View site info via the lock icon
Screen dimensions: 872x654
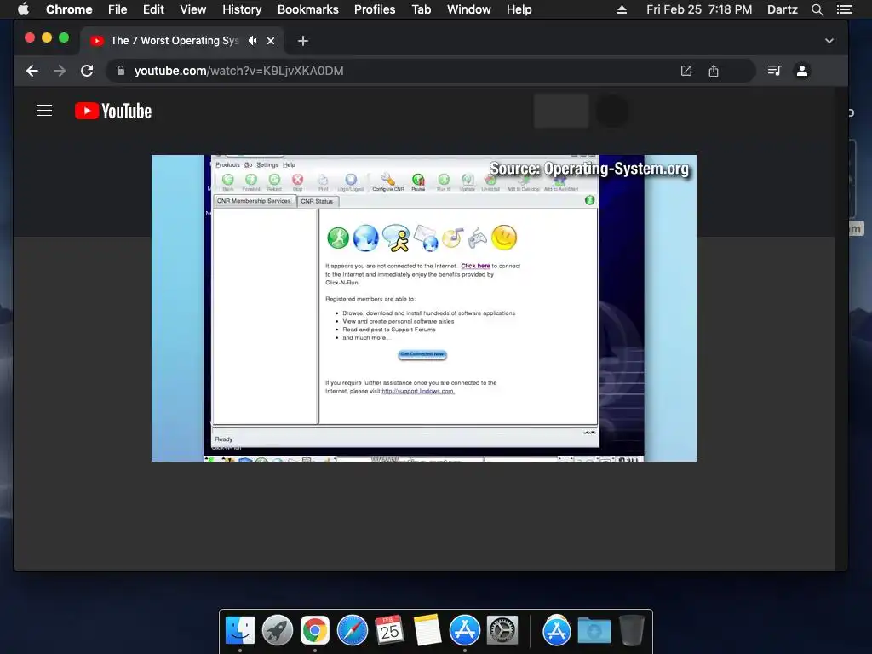pos(121,71)
